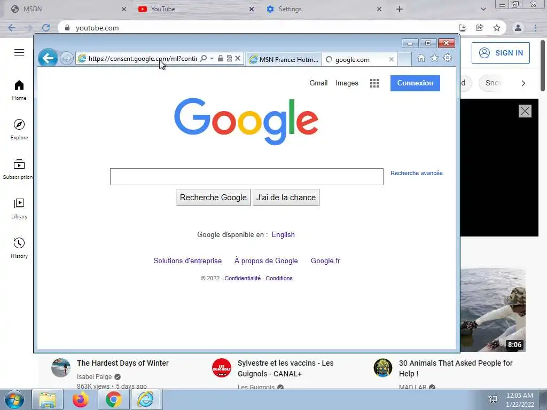Click Internet Explorer's forward arrow button

[x=66, y=58]
